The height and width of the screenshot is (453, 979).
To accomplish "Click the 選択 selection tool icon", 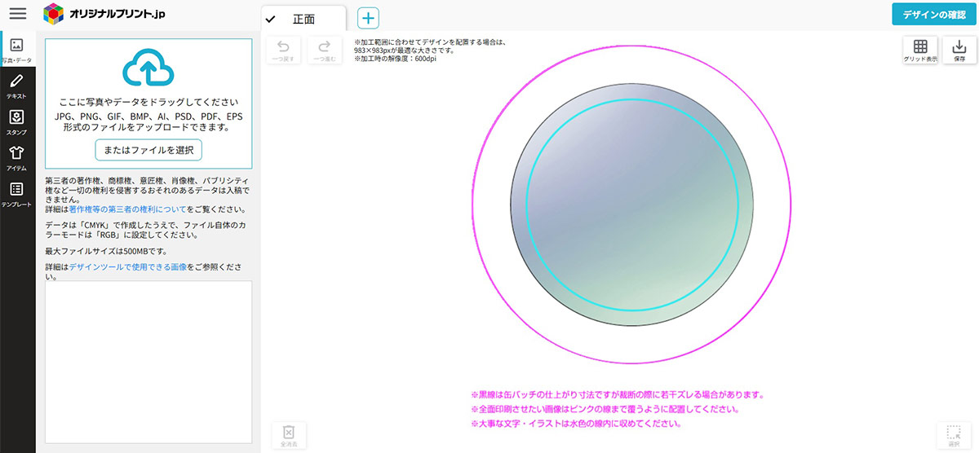I will point(953,435).
